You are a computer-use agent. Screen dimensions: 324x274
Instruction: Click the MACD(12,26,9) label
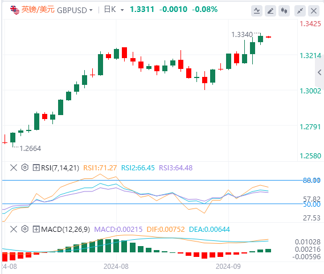pyautogui.click(x=65, y=230)
